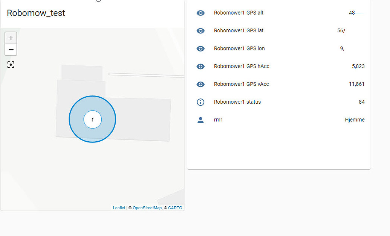Screen dimensions: 390x236
Task: Click the eye icon beside Robomower1 GPS vAcc
Action: pos(200,84)
